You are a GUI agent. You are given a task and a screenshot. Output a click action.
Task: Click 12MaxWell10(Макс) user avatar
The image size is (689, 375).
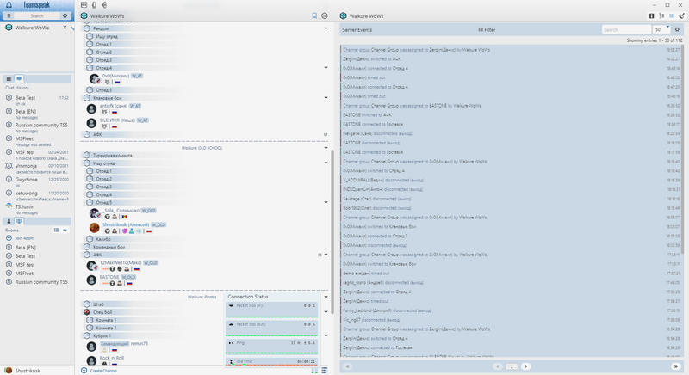tap(91, 266)
